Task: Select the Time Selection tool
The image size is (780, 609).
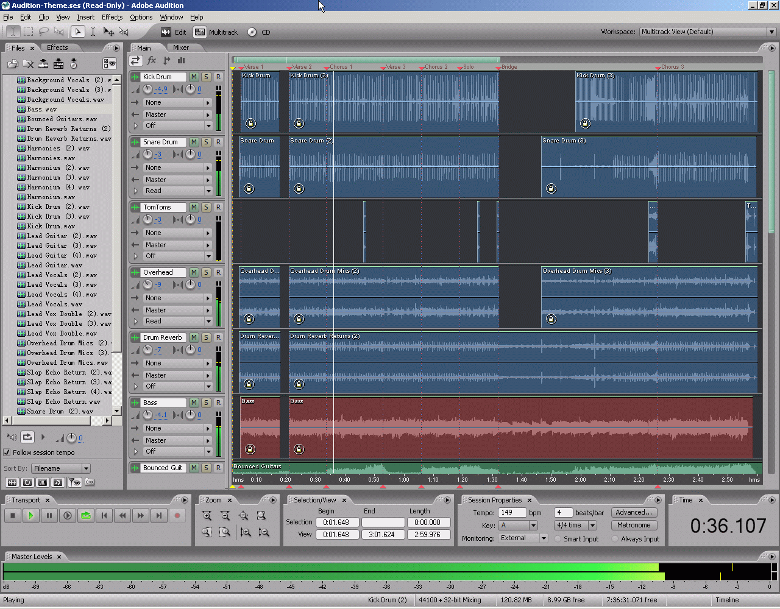Action: pyautogui.click(x=93, y=32)
